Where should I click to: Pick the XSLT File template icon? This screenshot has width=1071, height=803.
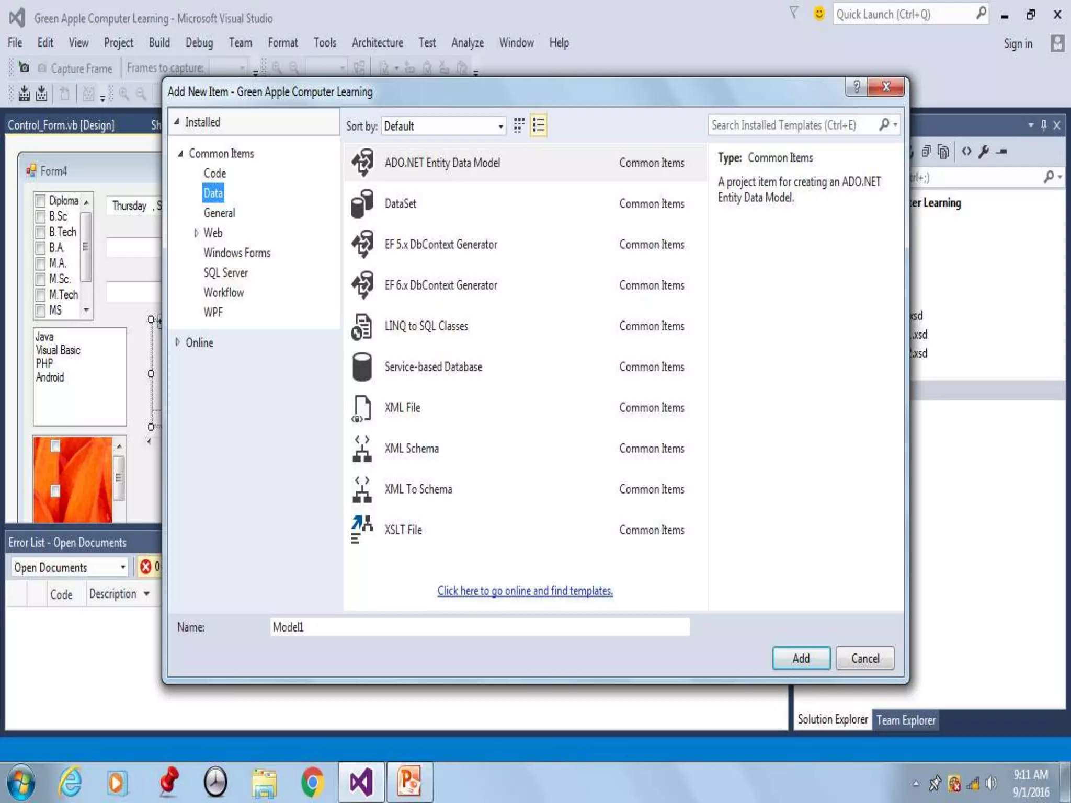(x=362, y=529)
